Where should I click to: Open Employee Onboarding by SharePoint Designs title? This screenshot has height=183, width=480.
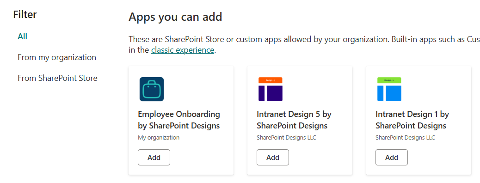coord(179,120)
